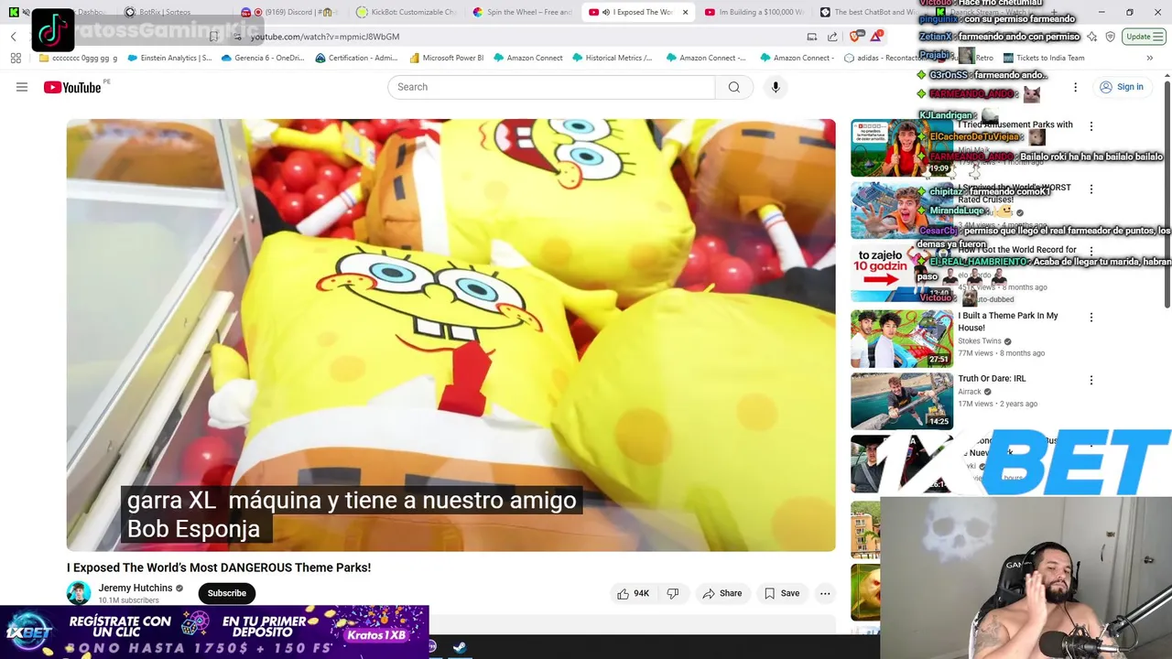Screen dimensions: 1172x659
Task: Open the Microsoft Power BI bookmark
Action: [x=446, y=58]
